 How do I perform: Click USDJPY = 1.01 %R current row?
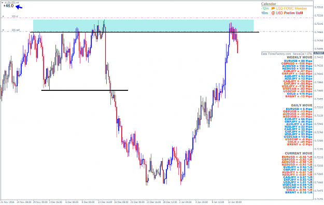coord(298,182)
